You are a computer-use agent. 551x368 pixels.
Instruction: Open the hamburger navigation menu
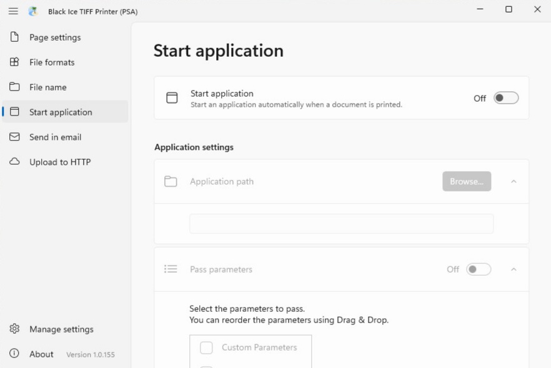point(13,11)
